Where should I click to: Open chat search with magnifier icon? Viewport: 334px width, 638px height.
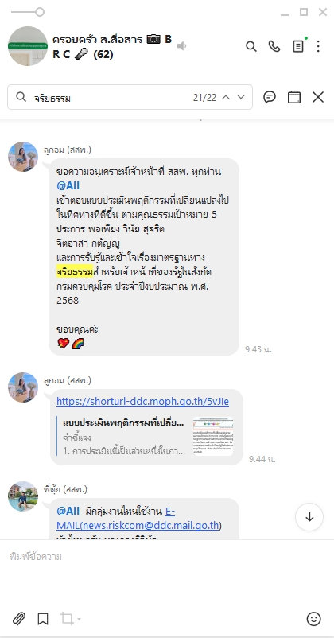tap(251, 46)
